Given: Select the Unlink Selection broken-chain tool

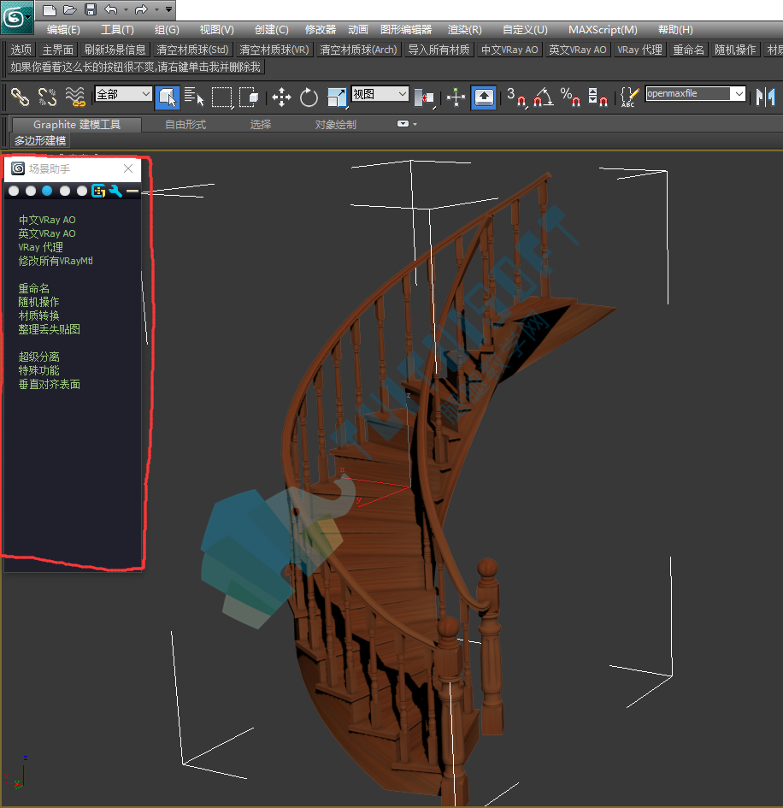Looking at the screenshot, I should 47,97.
